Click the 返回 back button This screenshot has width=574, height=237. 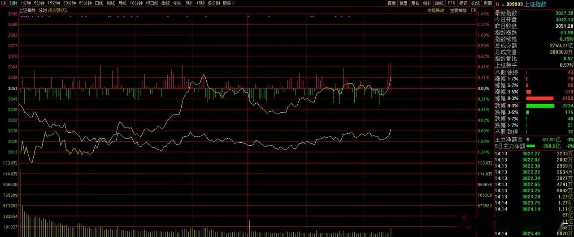487,3
